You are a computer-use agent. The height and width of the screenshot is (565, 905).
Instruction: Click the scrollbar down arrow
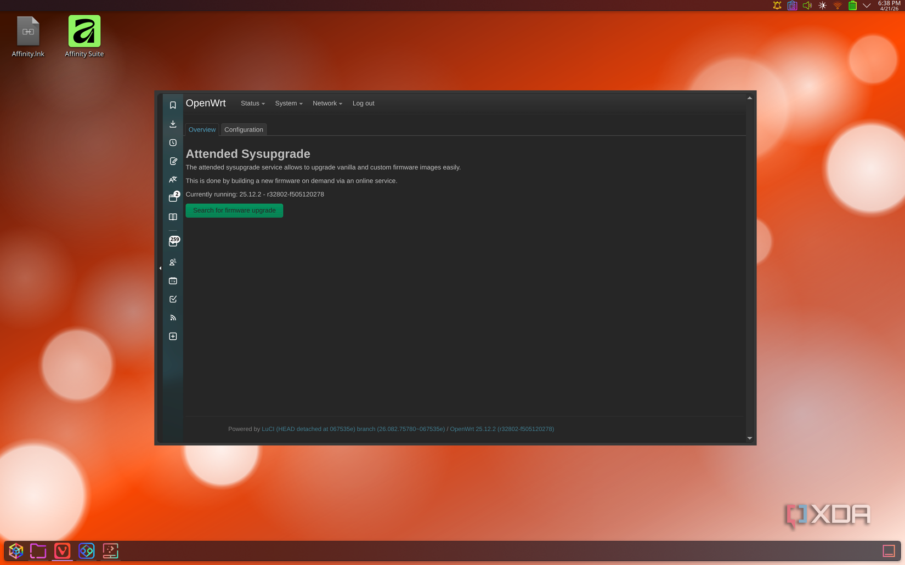coord(749,438)
